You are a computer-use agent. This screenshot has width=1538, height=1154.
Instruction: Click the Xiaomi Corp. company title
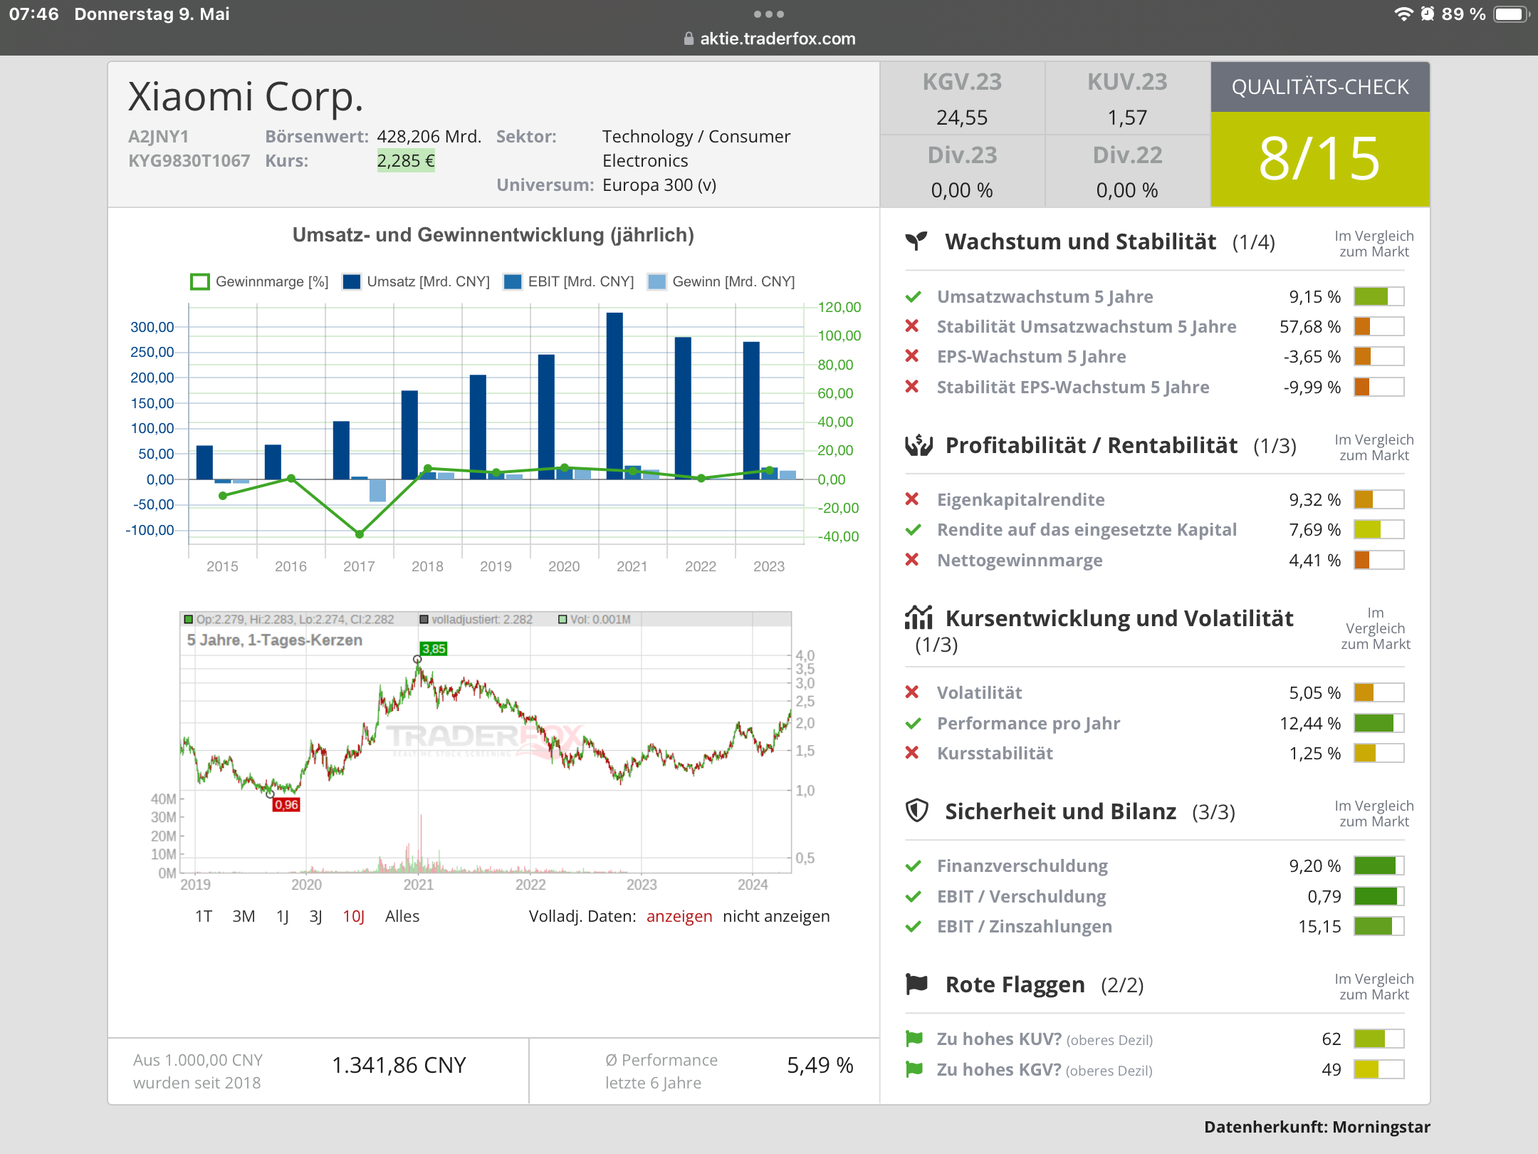click(246, 96)
